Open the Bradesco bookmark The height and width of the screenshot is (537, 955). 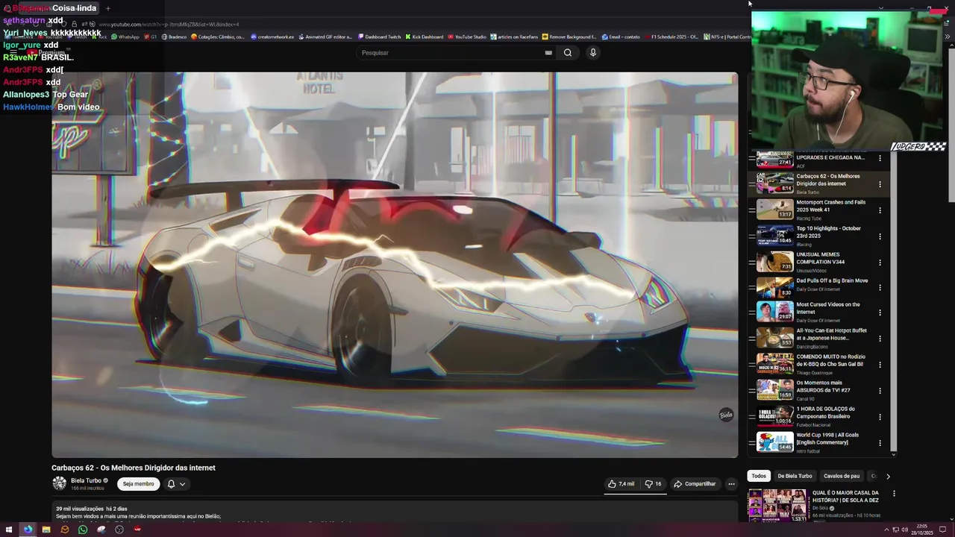(174, 37)
